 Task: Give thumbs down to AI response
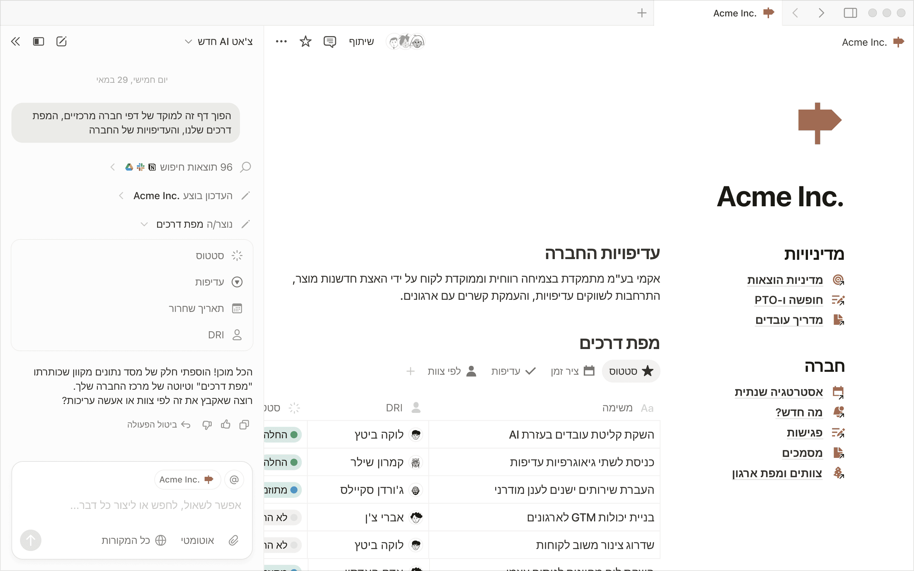pyautogui.click(x=207, y=424)
